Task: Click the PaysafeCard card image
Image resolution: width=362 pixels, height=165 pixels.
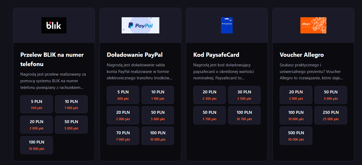Action: 227,25
